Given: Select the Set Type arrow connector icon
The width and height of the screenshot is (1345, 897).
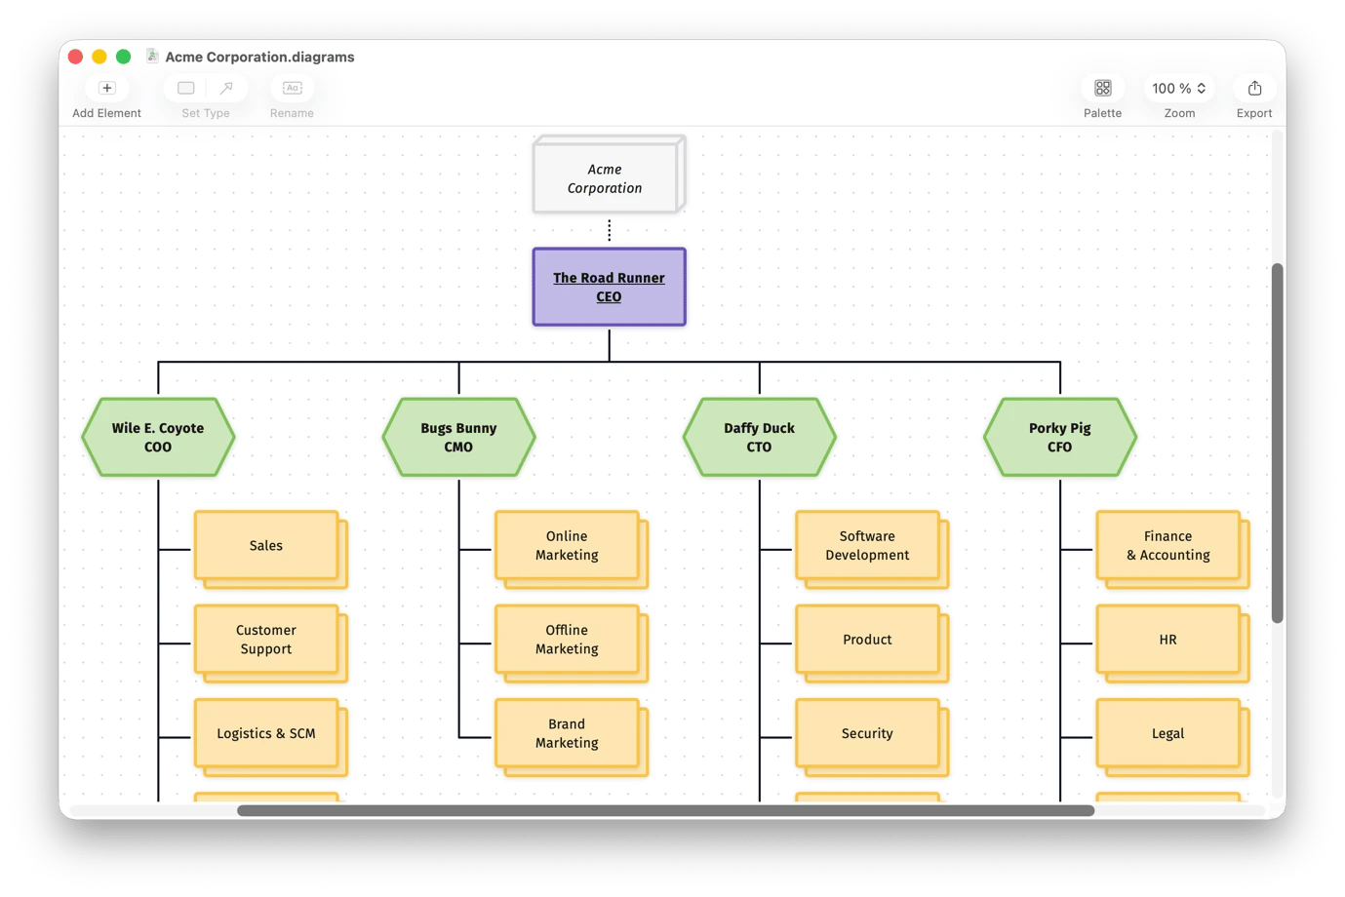Looking at the screenshot, I should [226, 88].
